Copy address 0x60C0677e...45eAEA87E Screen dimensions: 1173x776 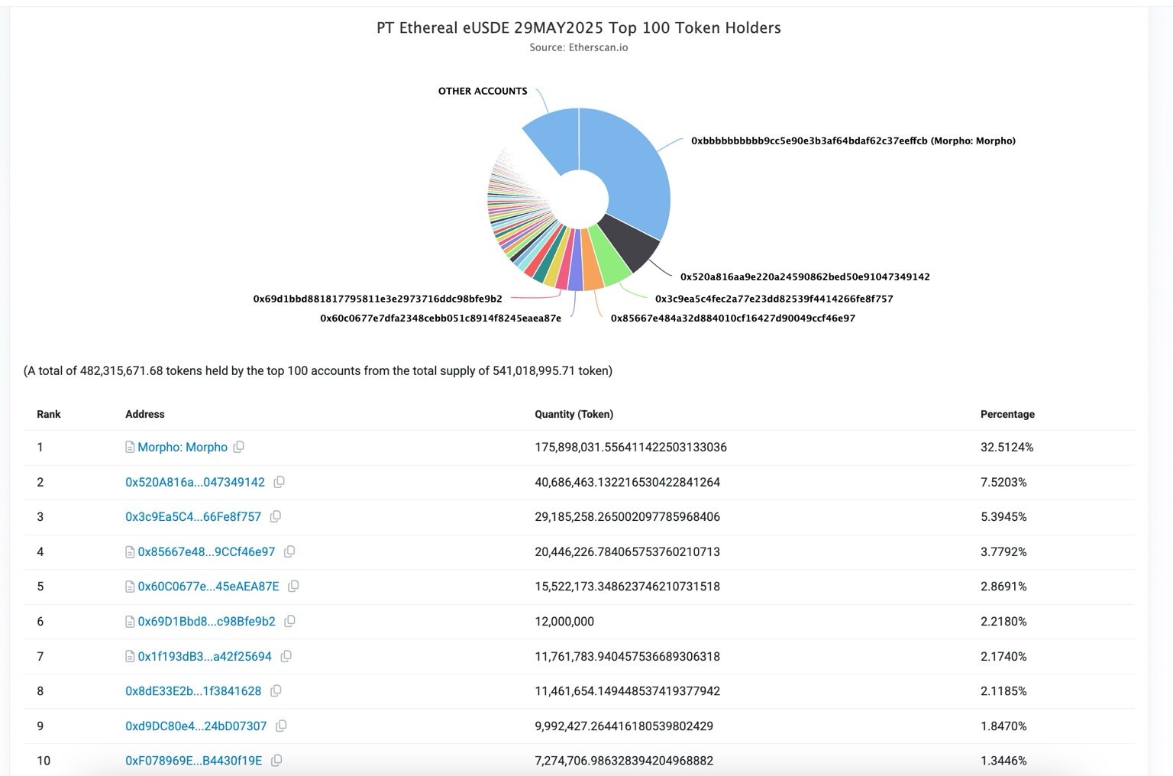click(x=293, y=587)
